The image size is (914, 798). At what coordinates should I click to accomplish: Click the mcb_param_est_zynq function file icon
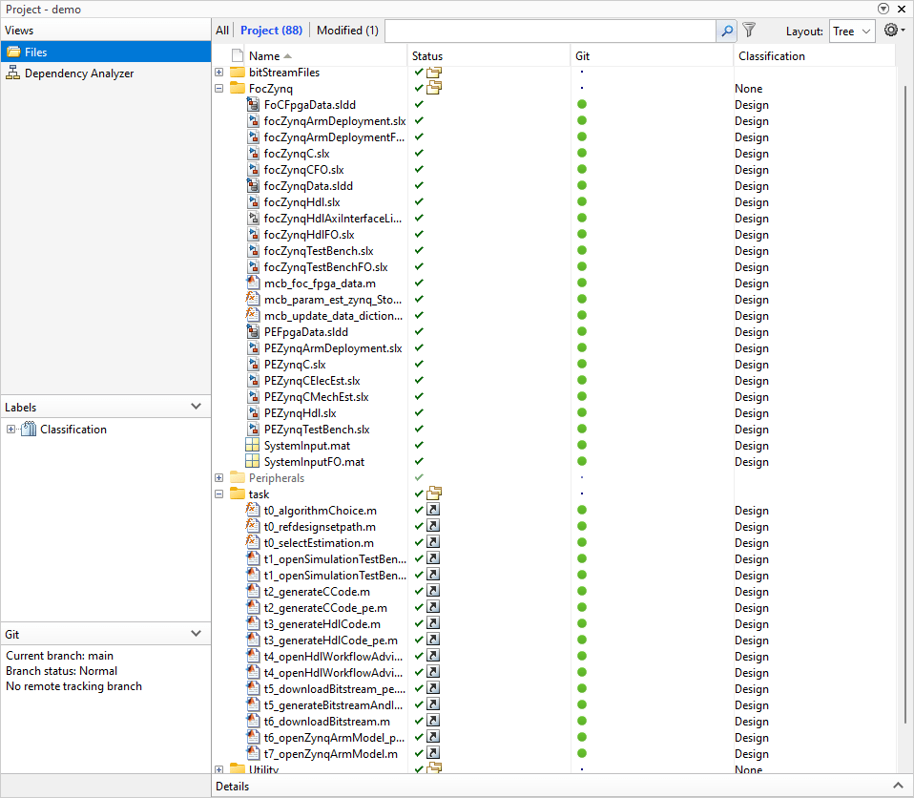(x=253, y=300)
